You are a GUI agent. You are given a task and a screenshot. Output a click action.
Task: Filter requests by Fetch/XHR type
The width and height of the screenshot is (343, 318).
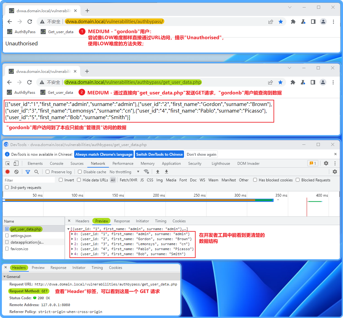coord(128,180)
